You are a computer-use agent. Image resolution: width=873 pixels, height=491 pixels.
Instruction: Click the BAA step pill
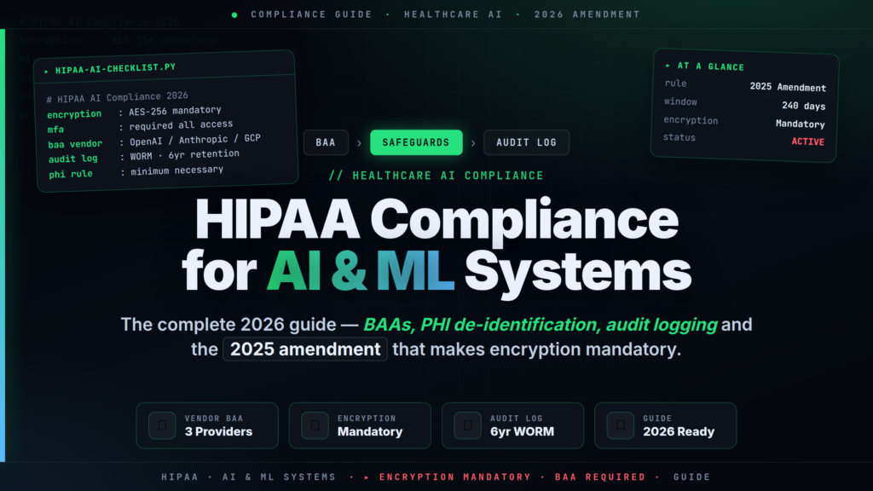click(326, 142)
